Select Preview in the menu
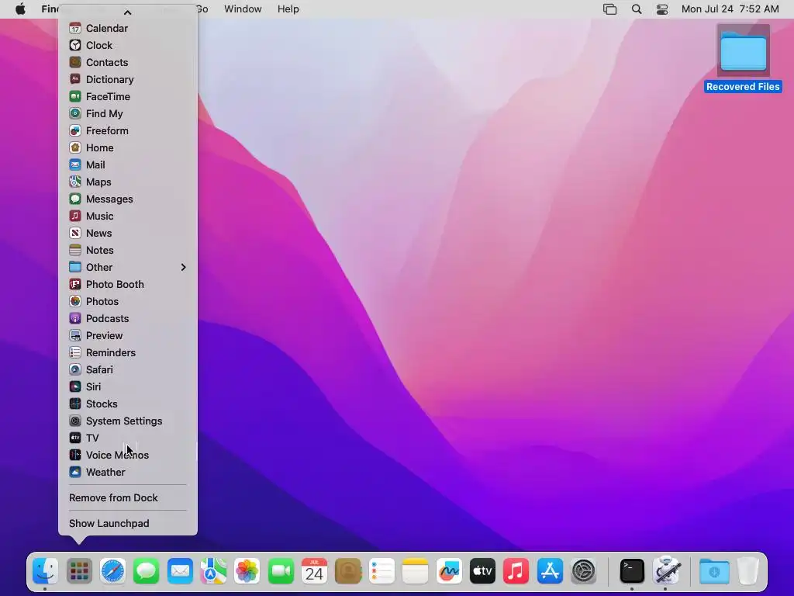Screen dimensions: 794x596 pyautogui.click(x=128, y=335)
